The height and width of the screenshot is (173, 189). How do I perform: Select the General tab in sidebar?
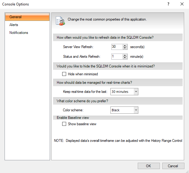click(27, 17)
